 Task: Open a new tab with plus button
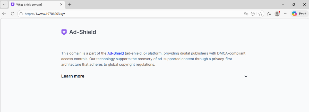[x=70, y=5]
